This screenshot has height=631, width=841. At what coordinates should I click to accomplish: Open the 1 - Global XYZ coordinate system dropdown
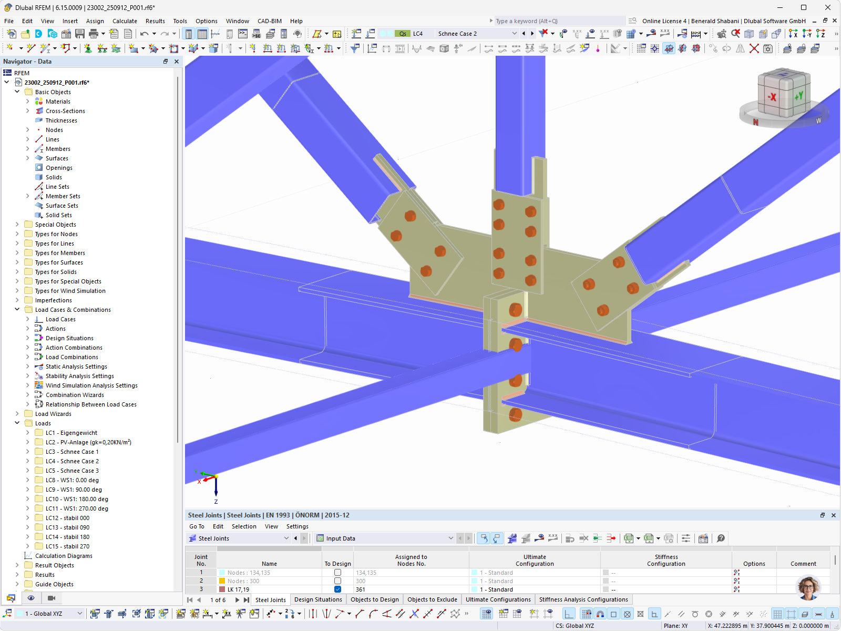[x=80, y=614]
